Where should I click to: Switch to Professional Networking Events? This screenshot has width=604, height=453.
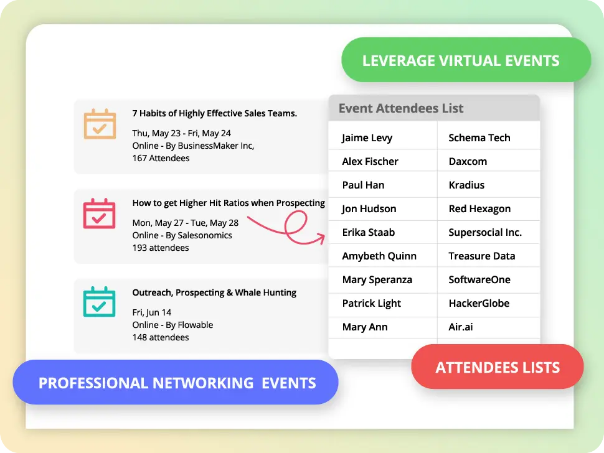[176, 383]
